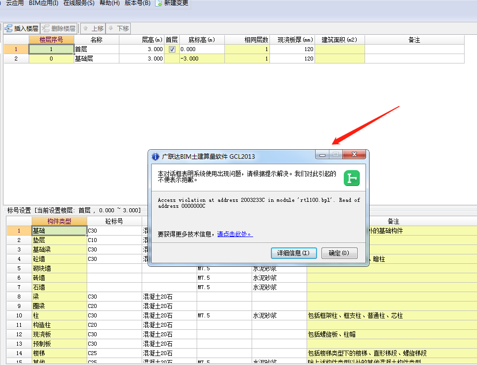The image size is (477, 365).
Task: Select the 石墙 component type row
Action: coord(59,287)
